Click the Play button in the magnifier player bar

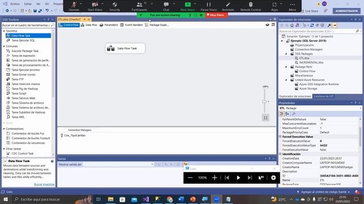tap(238, 177)
